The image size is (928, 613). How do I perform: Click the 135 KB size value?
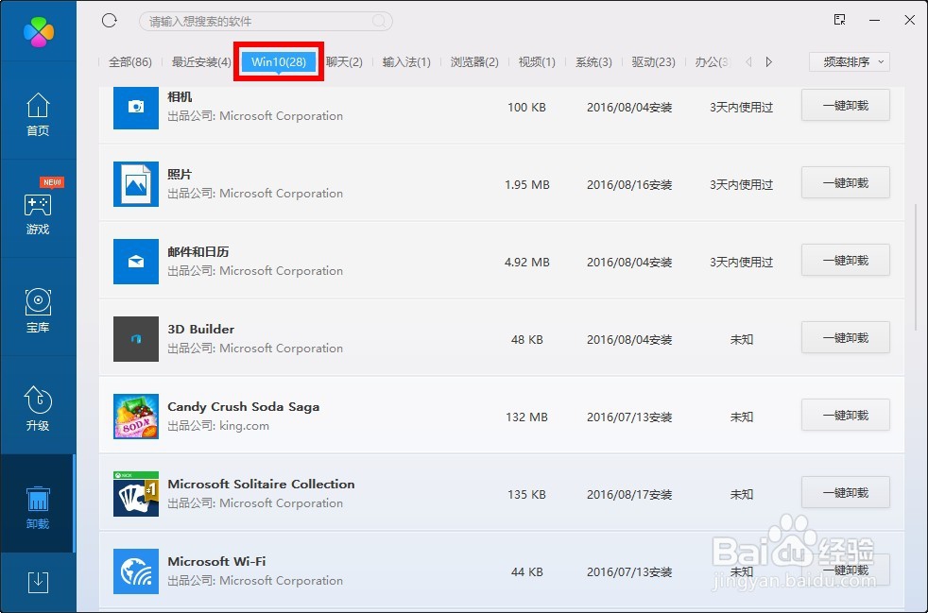pos(526,495)
